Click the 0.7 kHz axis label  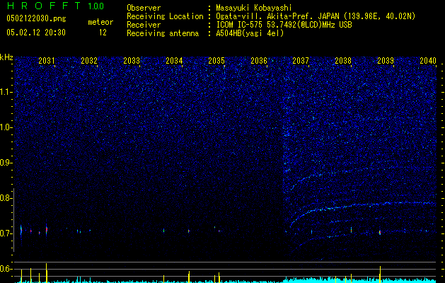click(x=6, y=233)
